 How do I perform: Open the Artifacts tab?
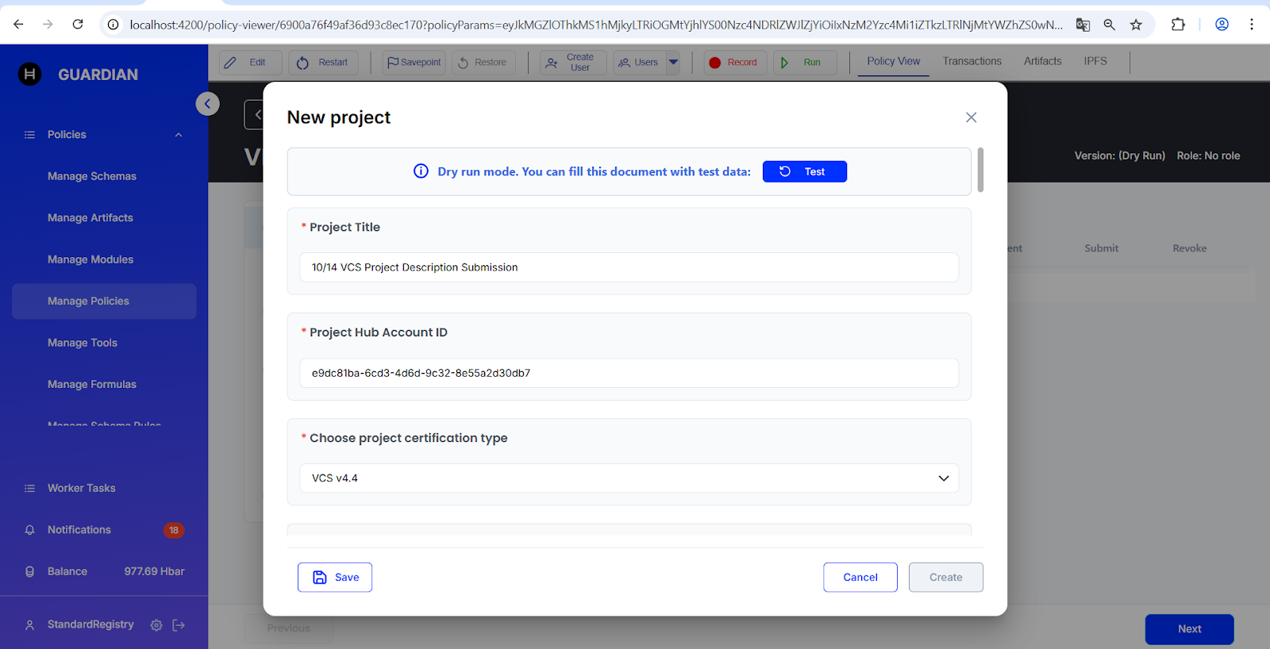pos(1042,61)
